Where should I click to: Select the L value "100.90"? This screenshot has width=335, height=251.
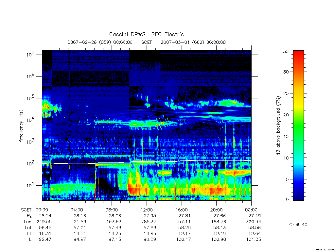(x=218, y=240)
